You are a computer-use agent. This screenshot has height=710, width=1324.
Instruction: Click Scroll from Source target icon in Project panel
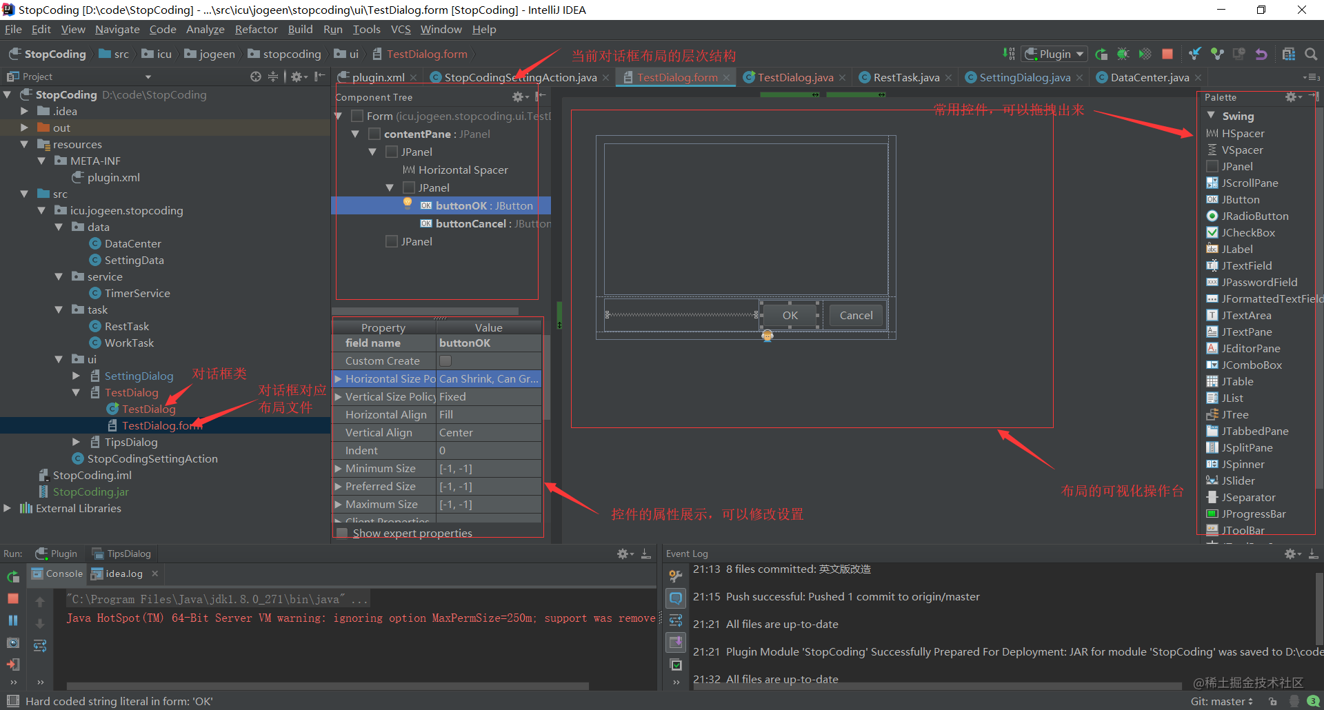256,77
